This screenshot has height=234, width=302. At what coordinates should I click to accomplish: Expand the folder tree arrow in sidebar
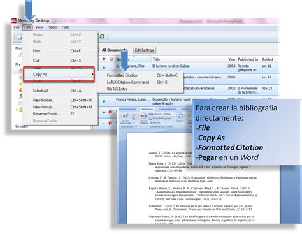point(17,110)
